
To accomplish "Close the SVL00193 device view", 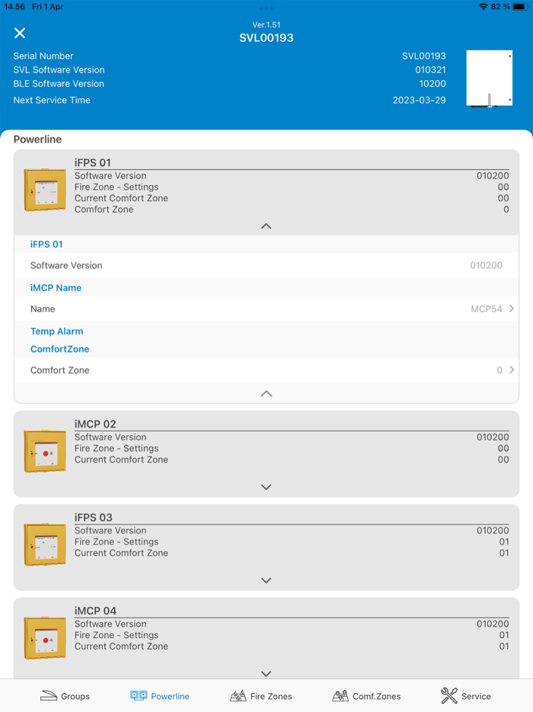I will coord(20,33).
